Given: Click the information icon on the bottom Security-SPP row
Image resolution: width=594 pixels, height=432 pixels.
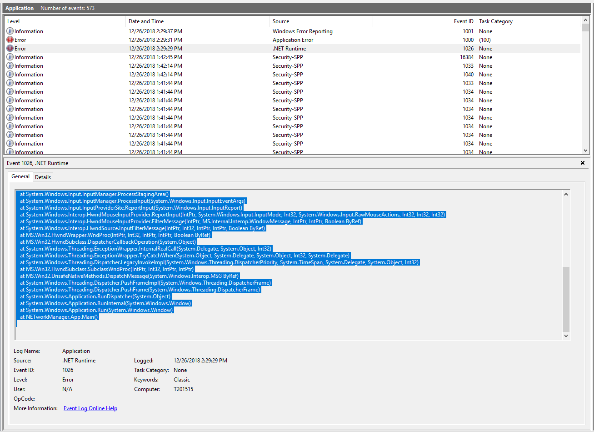Looking at the screenshot, I should coord(10,152).
